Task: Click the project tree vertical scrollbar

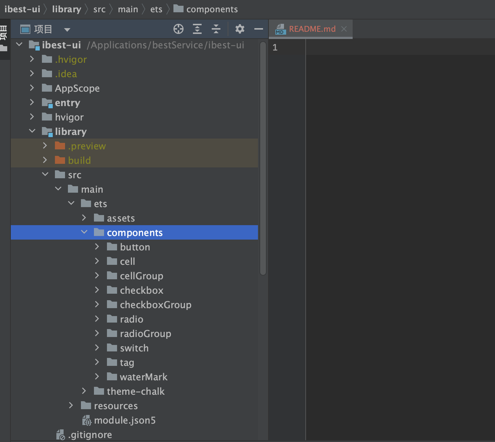Action: tap(263, 158)
